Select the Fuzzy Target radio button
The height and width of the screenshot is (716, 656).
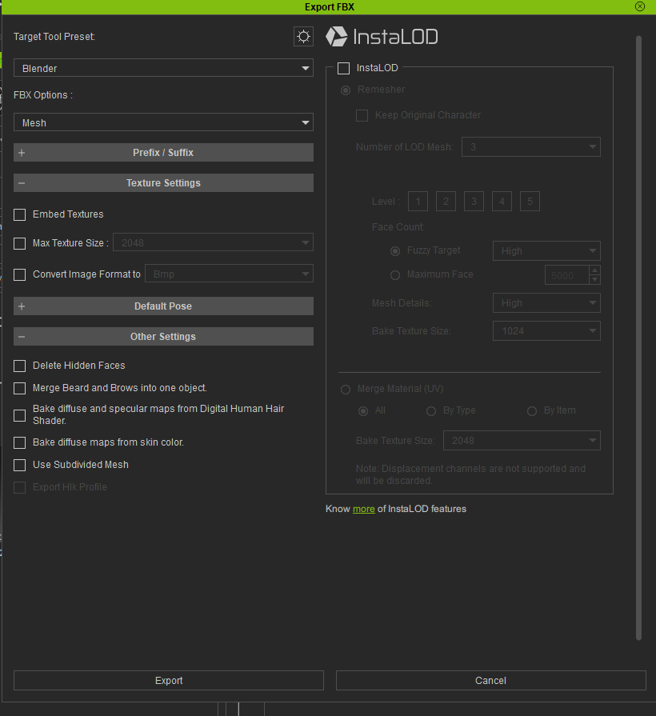coord(395,250)
